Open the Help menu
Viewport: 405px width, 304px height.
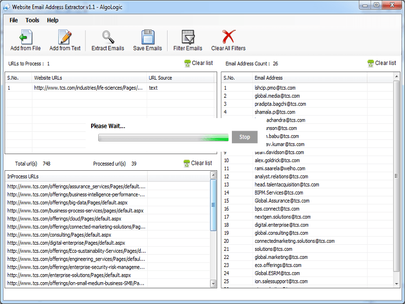tap(53, 20)
